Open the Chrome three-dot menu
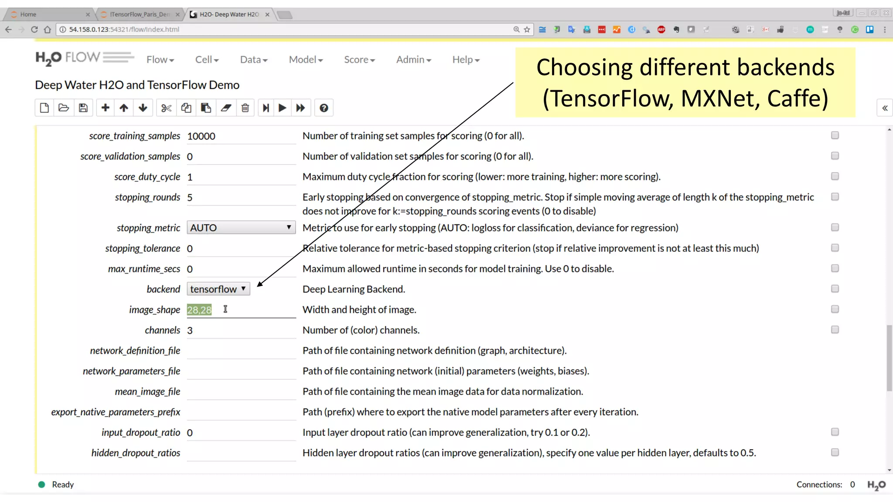Screen dimensions: 893x502 (885, 30)
